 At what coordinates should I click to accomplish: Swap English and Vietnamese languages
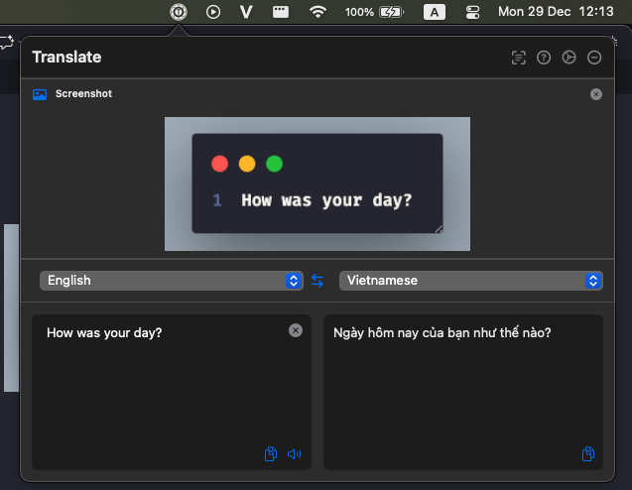pos(317,281)
